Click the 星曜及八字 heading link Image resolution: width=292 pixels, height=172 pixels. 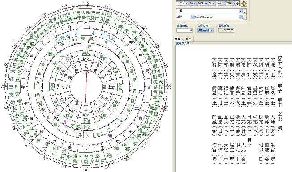click(183, 43)
